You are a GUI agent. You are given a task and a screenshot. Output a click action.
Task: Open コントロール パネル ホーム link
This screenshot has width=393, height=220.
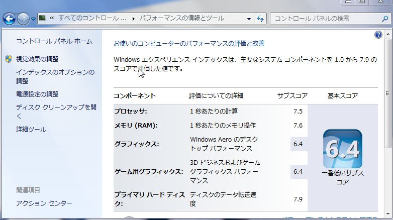click(x=54, y=41)
